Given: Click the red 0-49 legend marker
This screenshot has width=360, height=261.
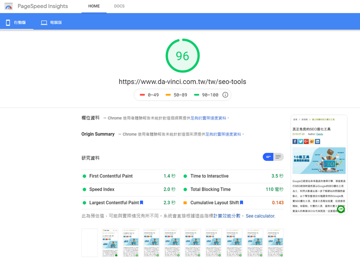Looking at the screenshot, I should (x=142, y=95).
